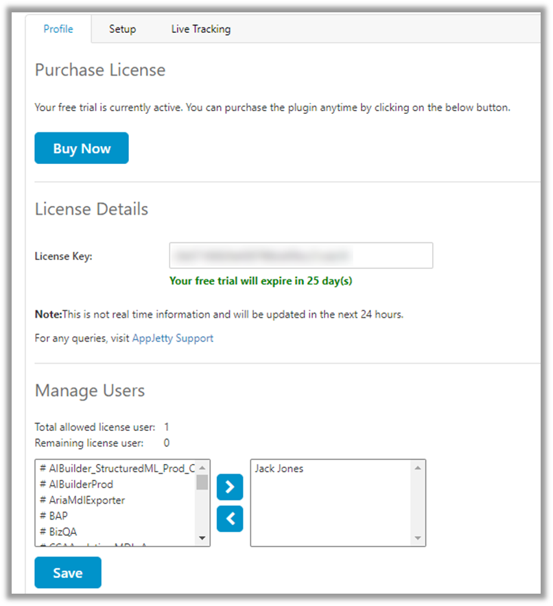The height and width of the screenshot is (606, 553).
Task: Click up arrow of licensed users list
Action: click(416, 468)
